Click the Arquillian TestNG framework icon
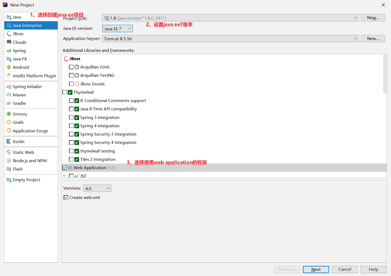391x276 pixels. click(x=77, y=75)
